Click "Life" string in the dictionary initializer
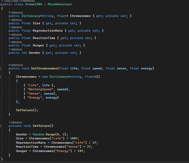The width and height of the screenshot is (189, 163). (33, 85)
